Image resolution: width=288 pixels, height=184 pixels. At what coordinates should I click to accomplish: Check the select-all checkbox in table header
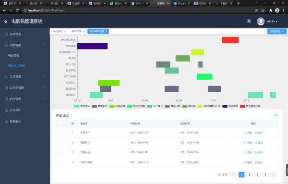coord(61,123)
